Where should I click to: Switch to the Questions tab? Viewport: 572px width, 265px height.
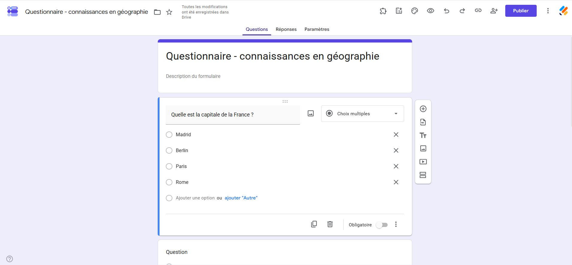click(x=257, y=29)
